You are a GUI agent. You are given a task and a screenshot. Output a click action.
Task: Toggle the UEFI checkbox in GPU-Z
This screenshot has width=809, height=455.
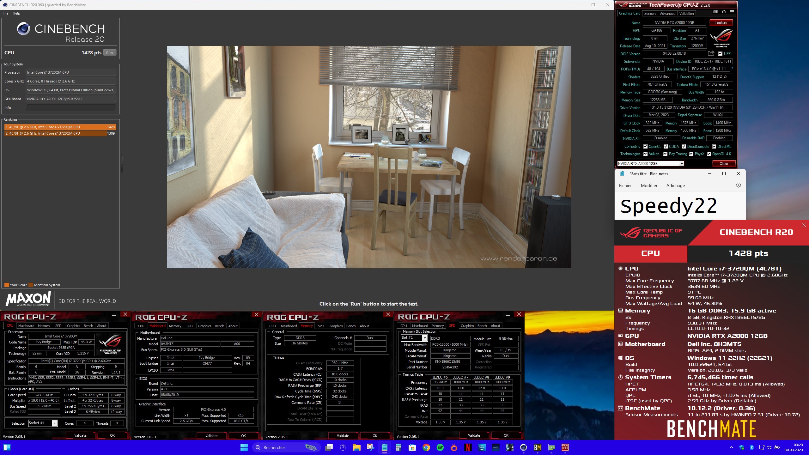pos(720,54)
